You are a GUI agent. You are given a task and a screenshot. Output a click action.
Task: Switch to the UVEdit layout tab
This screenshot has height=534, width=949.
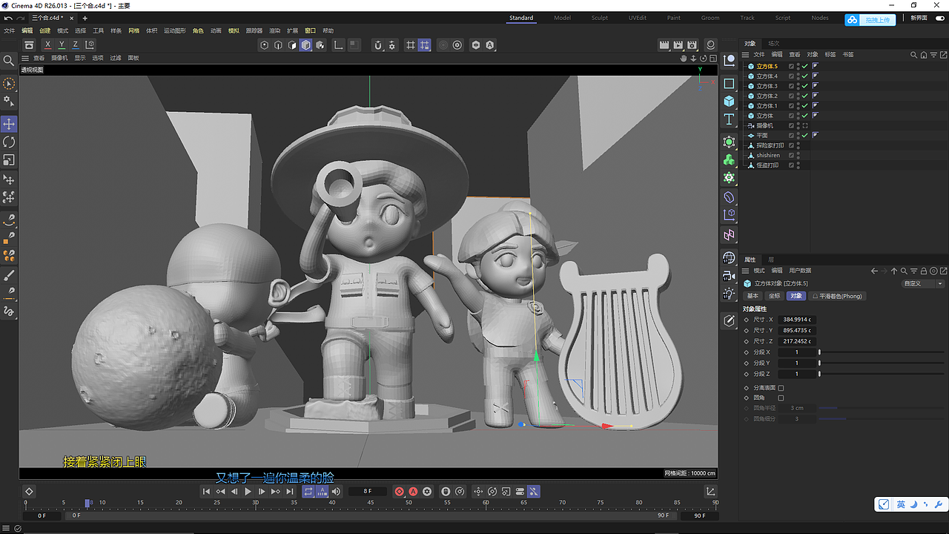coord(638,18)
